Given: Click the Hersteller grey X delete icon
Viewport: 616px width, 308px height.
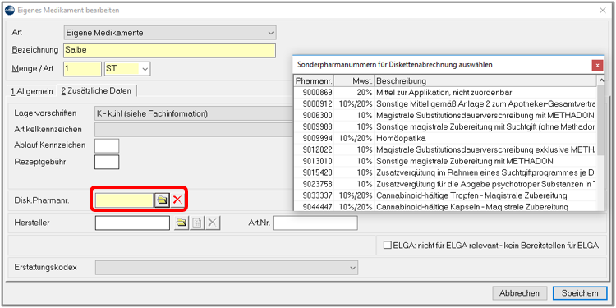Looking at the screenshot, I should point(212,223).
